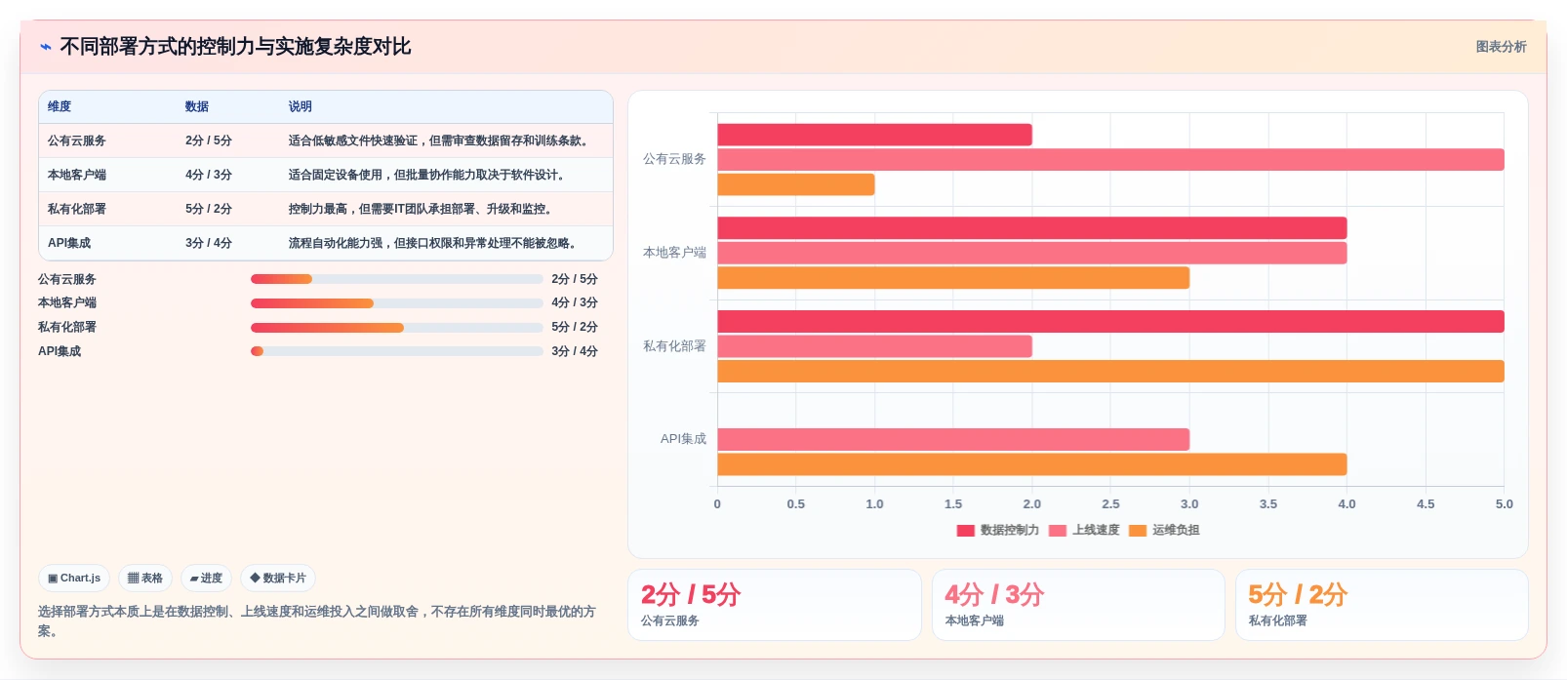1567x680 pixels.
Task: Click description 适合低敏感文件快速验证
Action: (x=440, y=140)
